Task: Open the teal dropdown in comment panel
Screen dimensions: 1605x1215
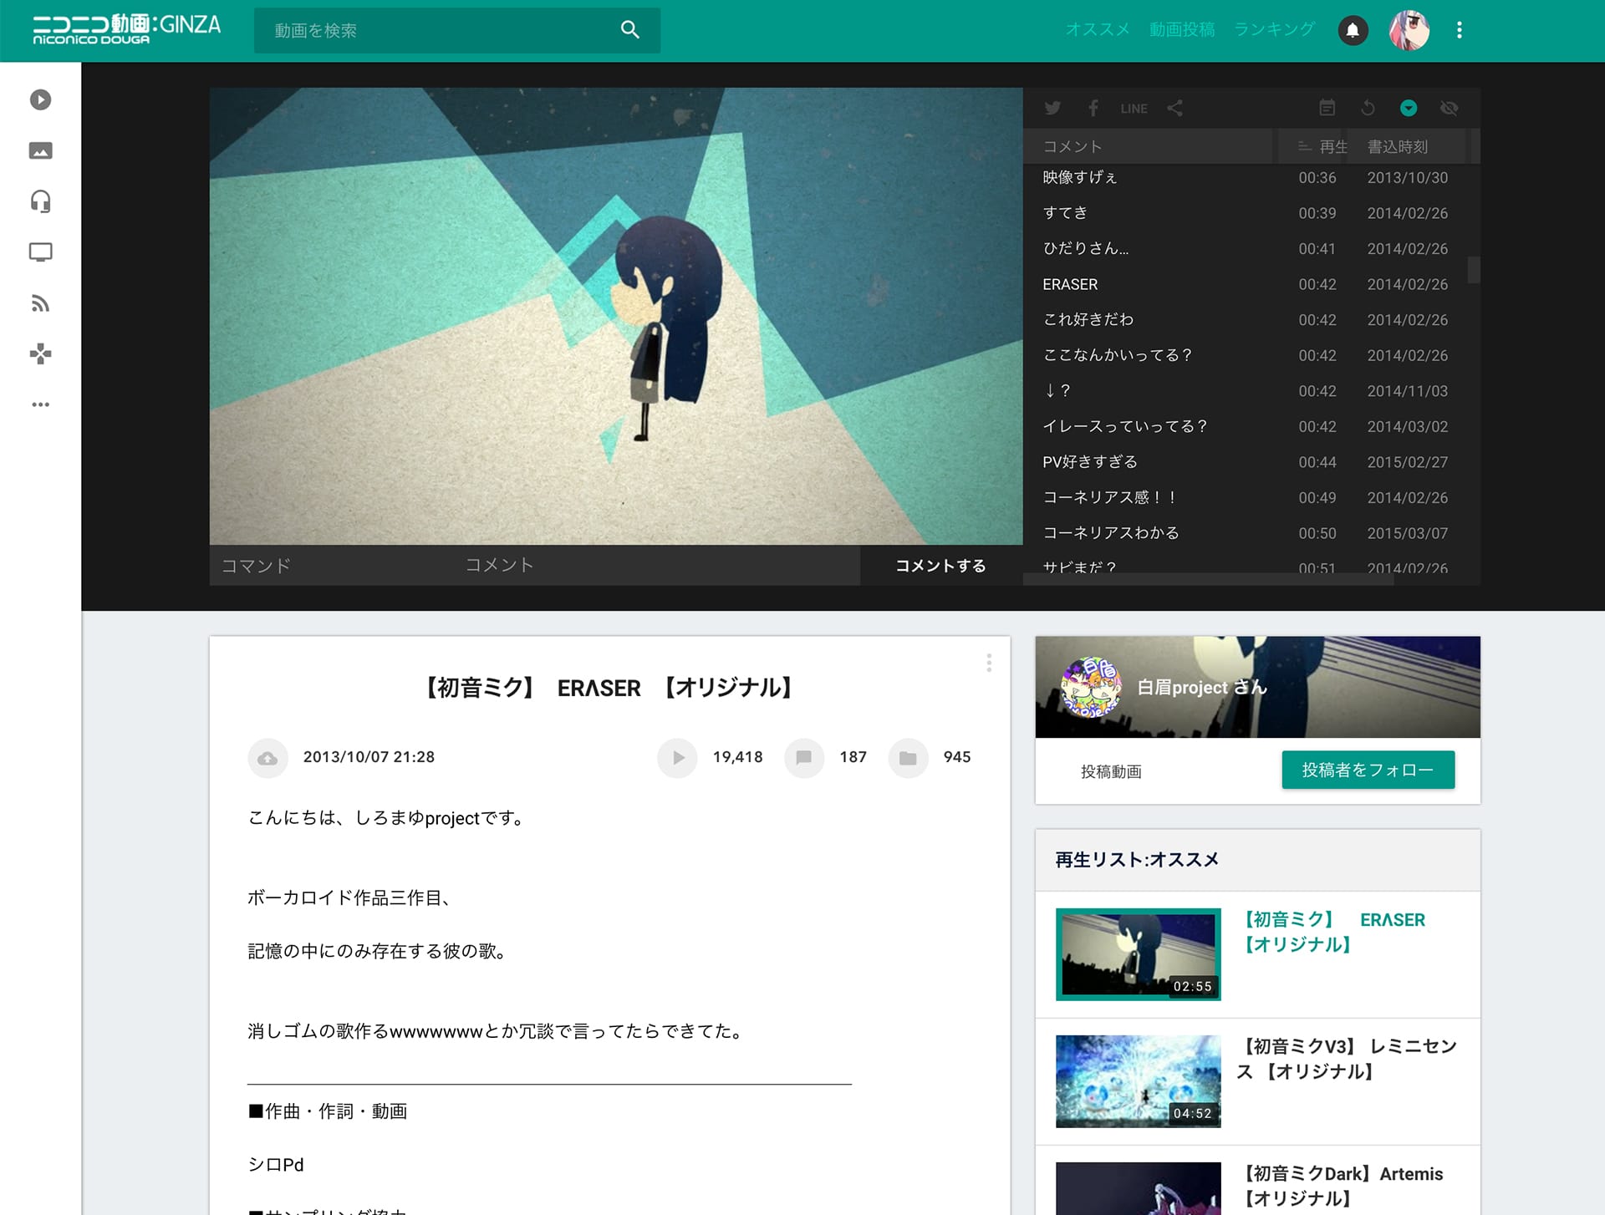Action: [x=1409, y=108]
